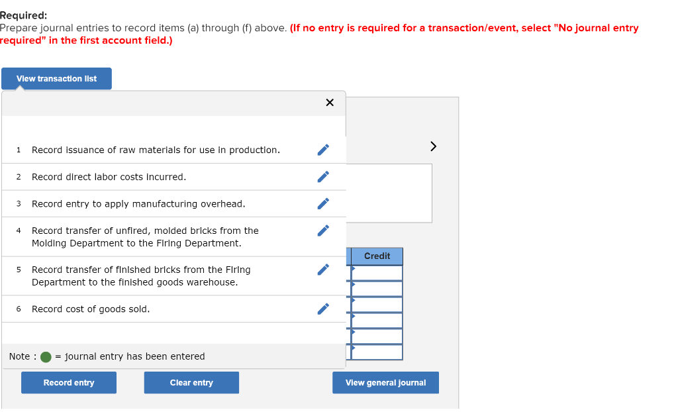This screenshot has height=412, width=678.
Task: Edit the cost of goods sold pencil
Action: click(x=323, y=309)
